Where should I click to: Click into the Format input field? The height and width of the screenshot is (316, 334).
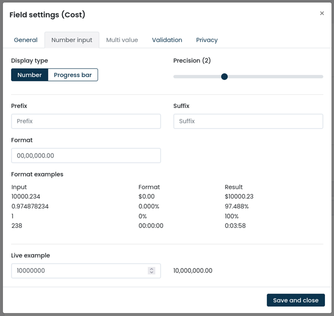(x=86, y=155)
